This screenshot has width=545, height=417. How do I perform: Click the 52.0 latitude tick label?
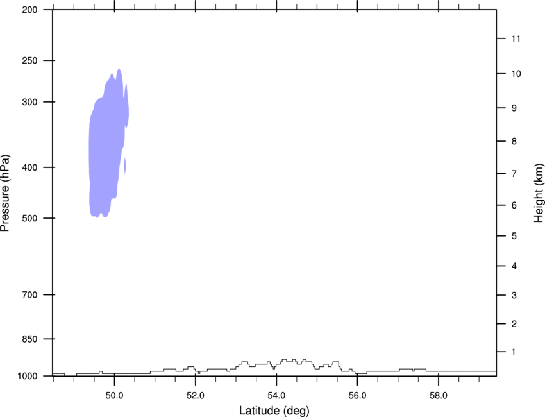coord(196,395)
